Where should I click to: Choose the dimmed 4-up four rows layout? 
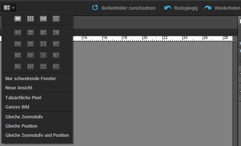pos(43,55)
